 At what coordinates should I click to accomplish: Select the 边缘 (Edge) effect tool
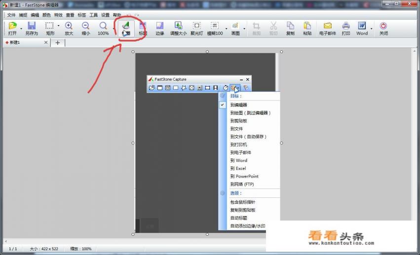click(159, 28)
